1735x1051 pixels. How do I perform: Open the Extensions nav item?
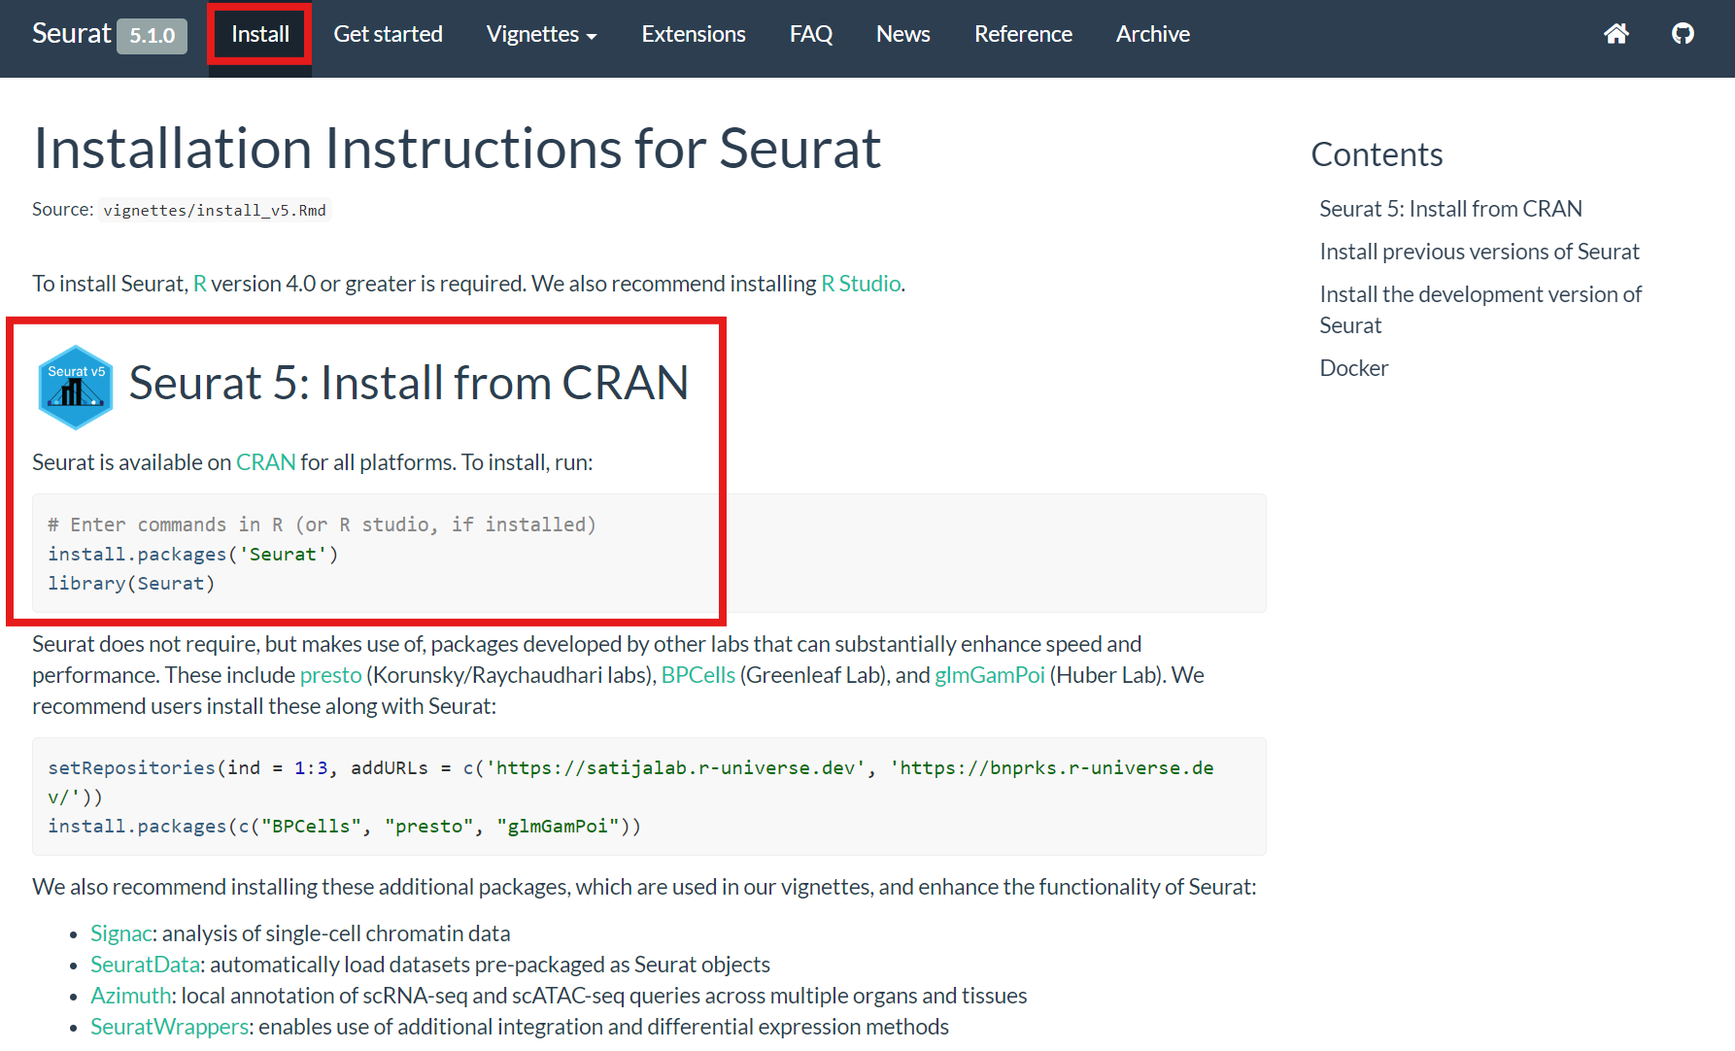(694, 34)
